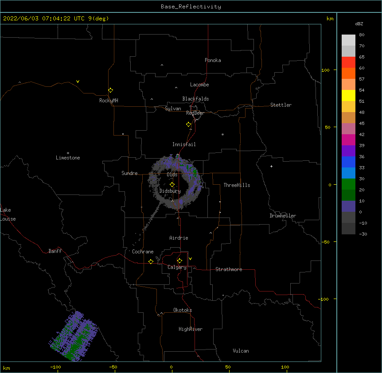
Task: Click the -50 label on the horizontal axis
Action: pyautogui.click(x=113, y=367)
